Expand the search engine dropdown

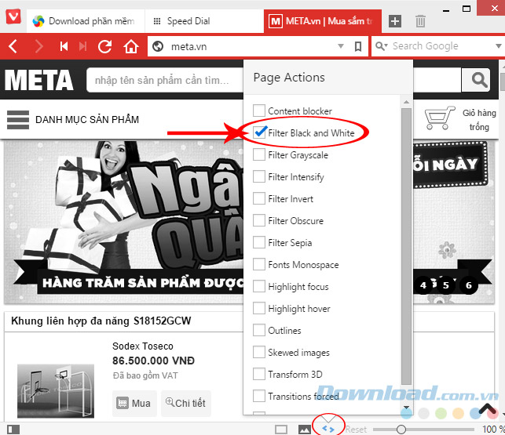pyautogui.click(x=382, y=46)
